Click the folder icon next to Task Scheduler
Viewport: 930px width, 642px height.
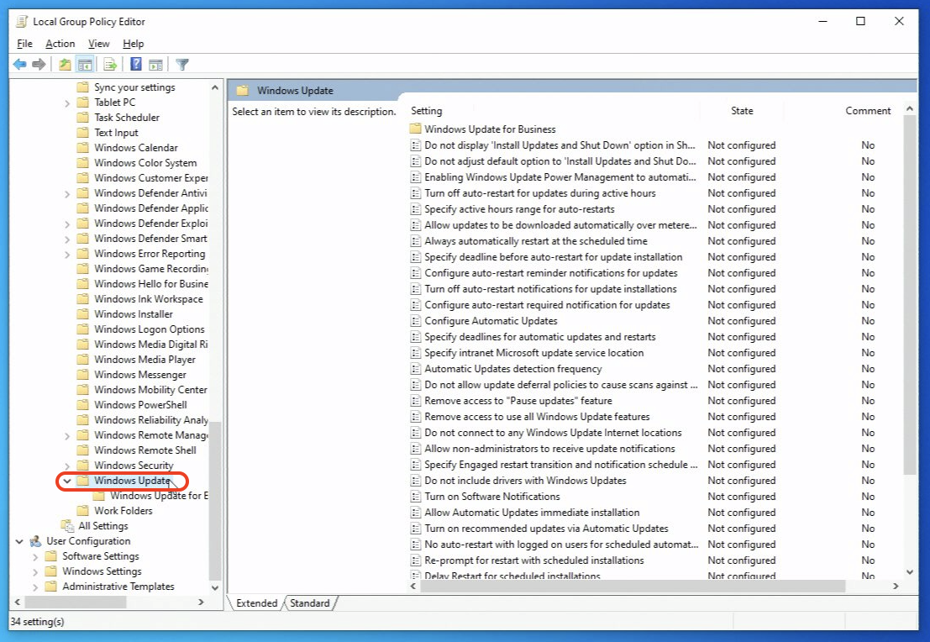point(83,118)
